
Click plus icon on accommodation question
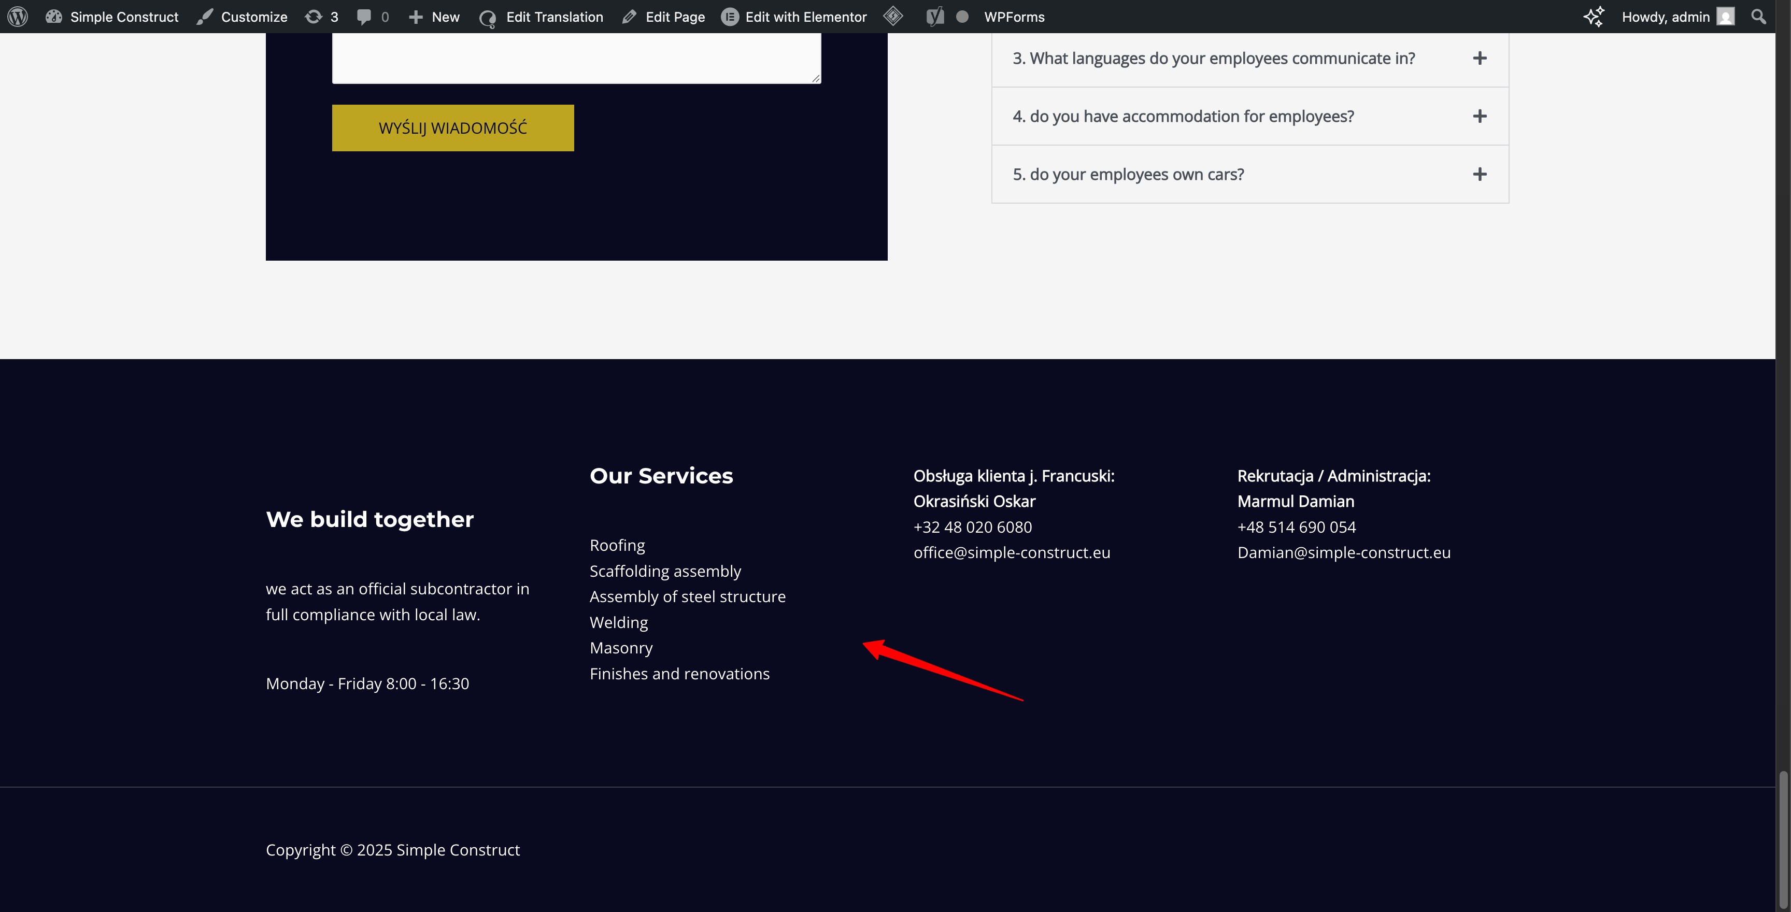pos(1480,116)
